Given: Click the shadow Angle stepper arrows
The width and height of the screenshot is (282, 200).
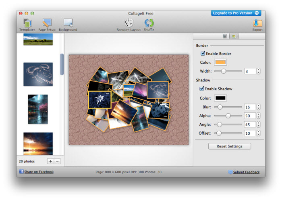Looking at the screenshot, I should click(258, 124).
